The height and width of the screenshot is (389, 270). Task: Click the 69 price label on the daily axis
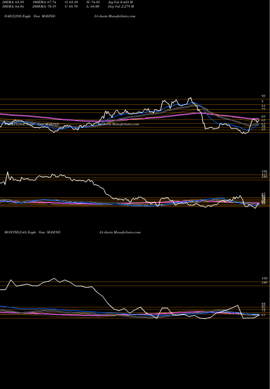[264, 116]
